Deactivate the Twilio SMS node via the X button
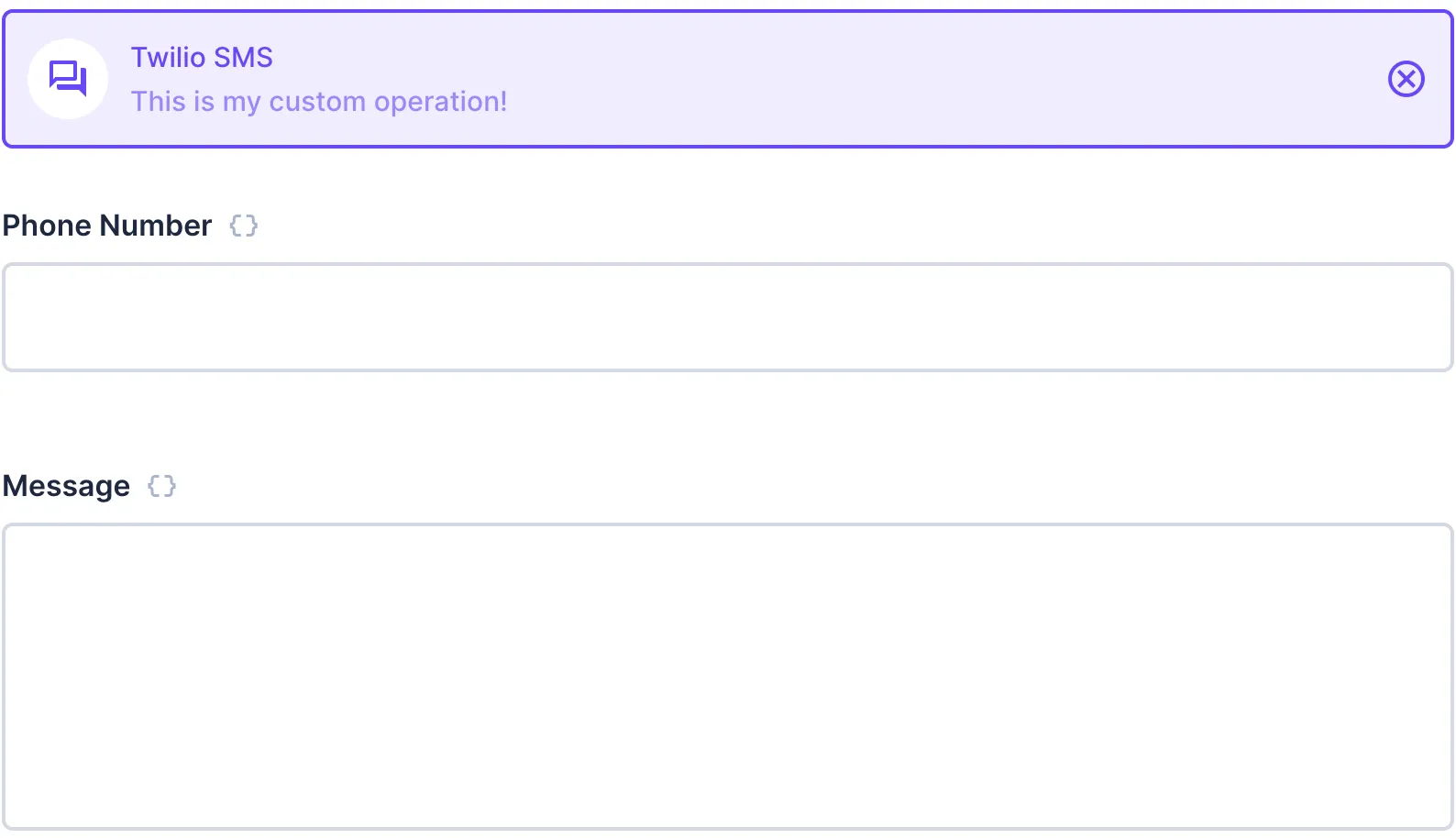 1406,79
